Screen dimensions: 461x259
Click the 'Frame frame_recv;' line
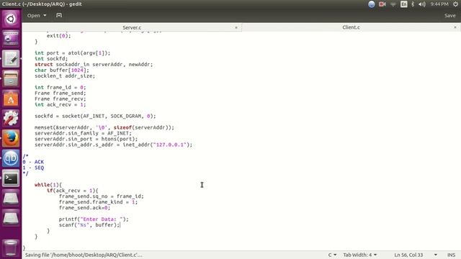(x=61, y=99)
